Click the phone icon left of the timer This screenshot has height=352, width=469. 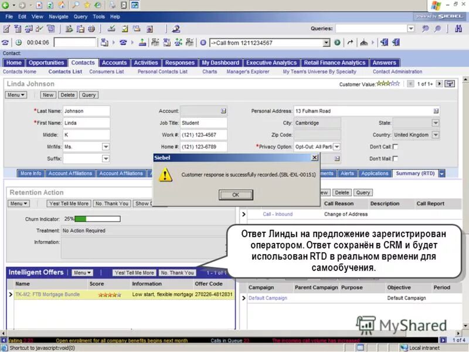click(5, 42)
